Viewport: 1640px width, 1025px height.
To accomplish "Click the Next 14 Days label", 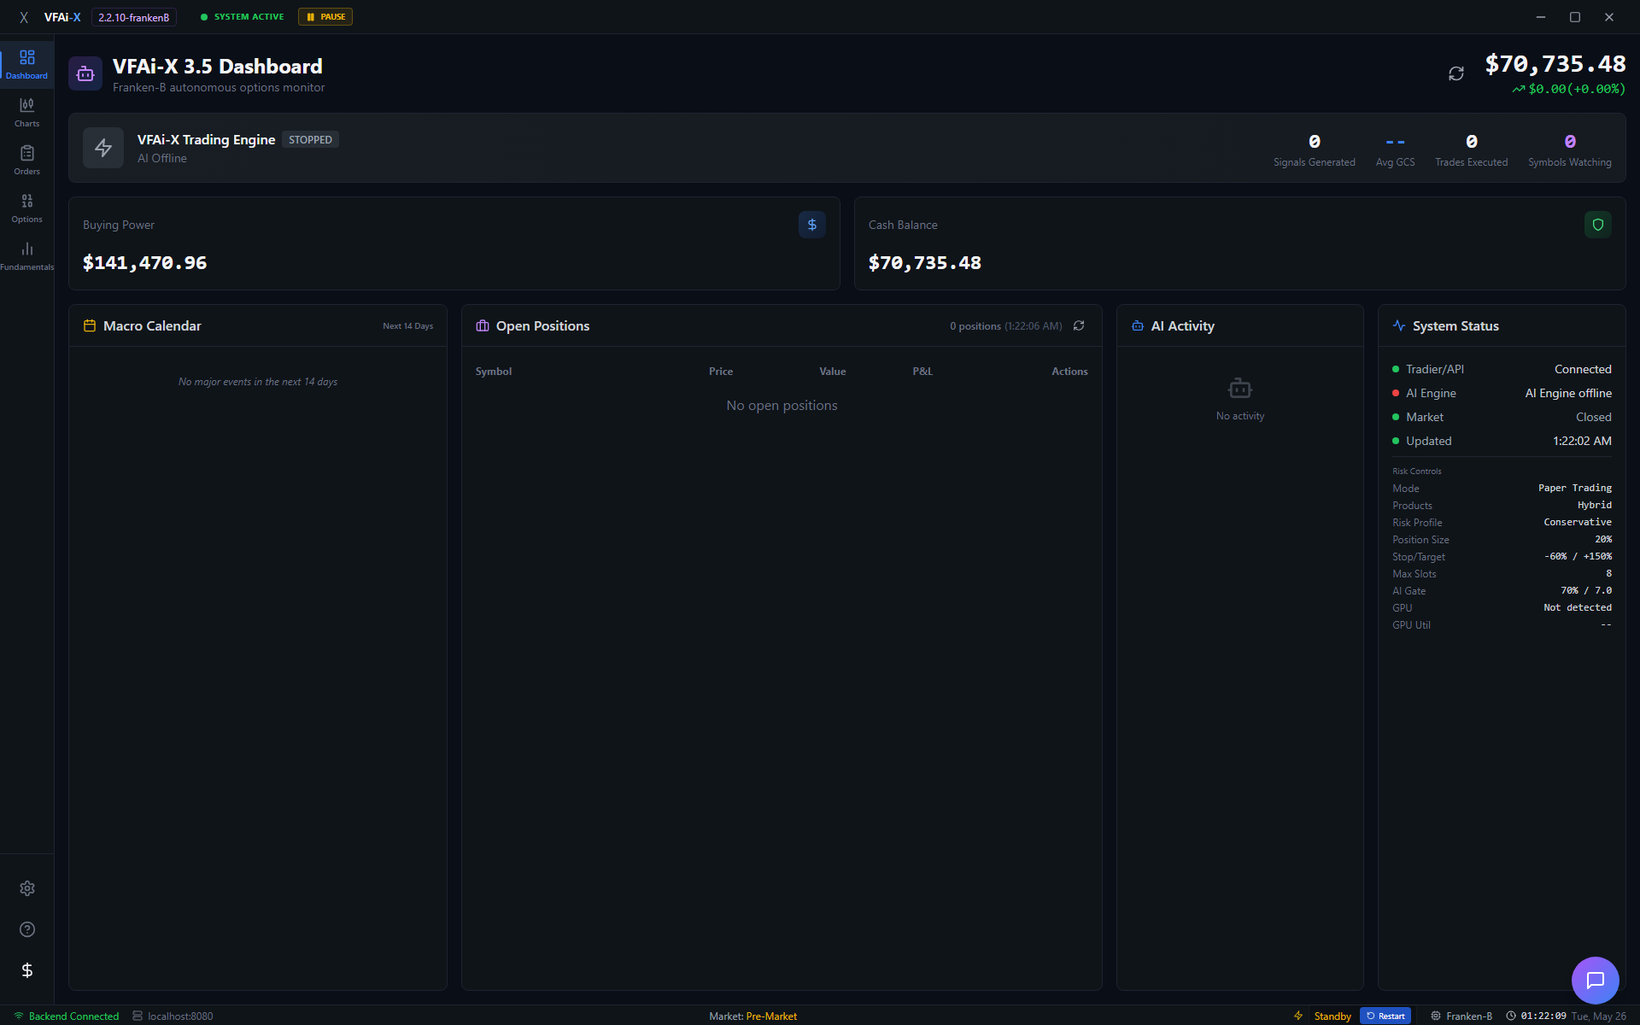I will 408,326.
